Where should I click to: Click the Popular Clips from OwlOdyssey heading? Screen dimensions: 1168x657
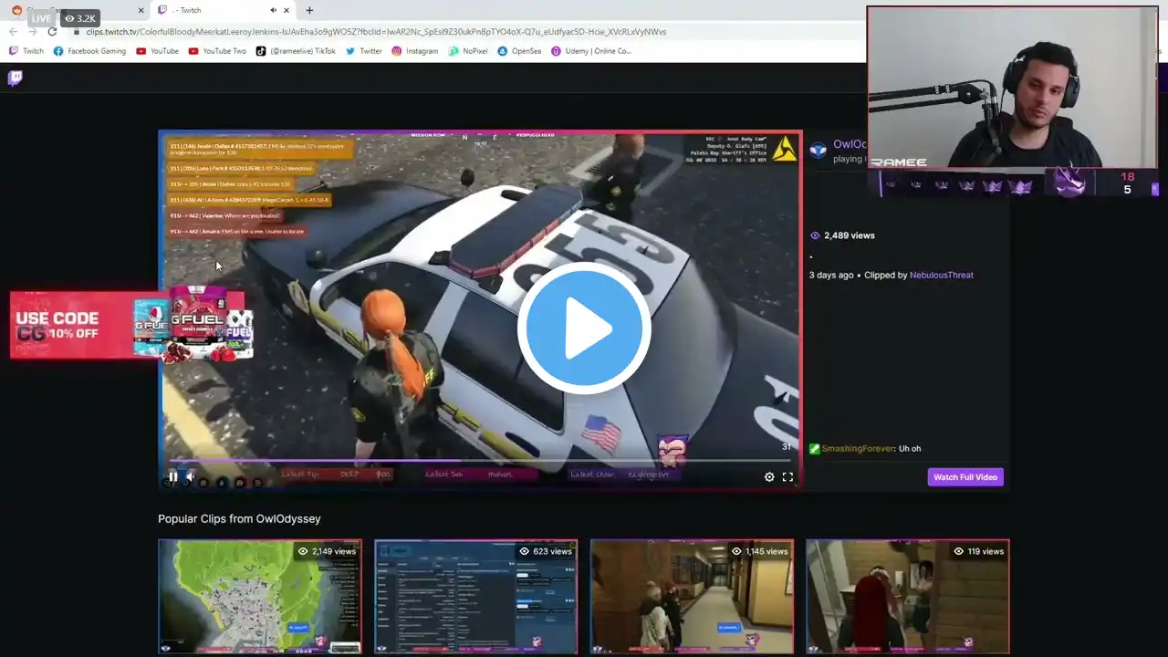pyautogui.click(x=239, y=518)
